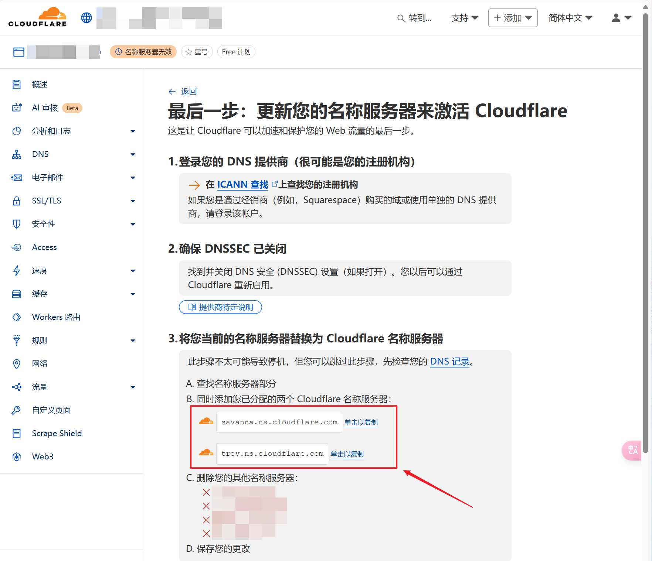Screen dimensions: 652x561
Task: Expand the 安全性 submenu arrow
Action: point(133,224)
